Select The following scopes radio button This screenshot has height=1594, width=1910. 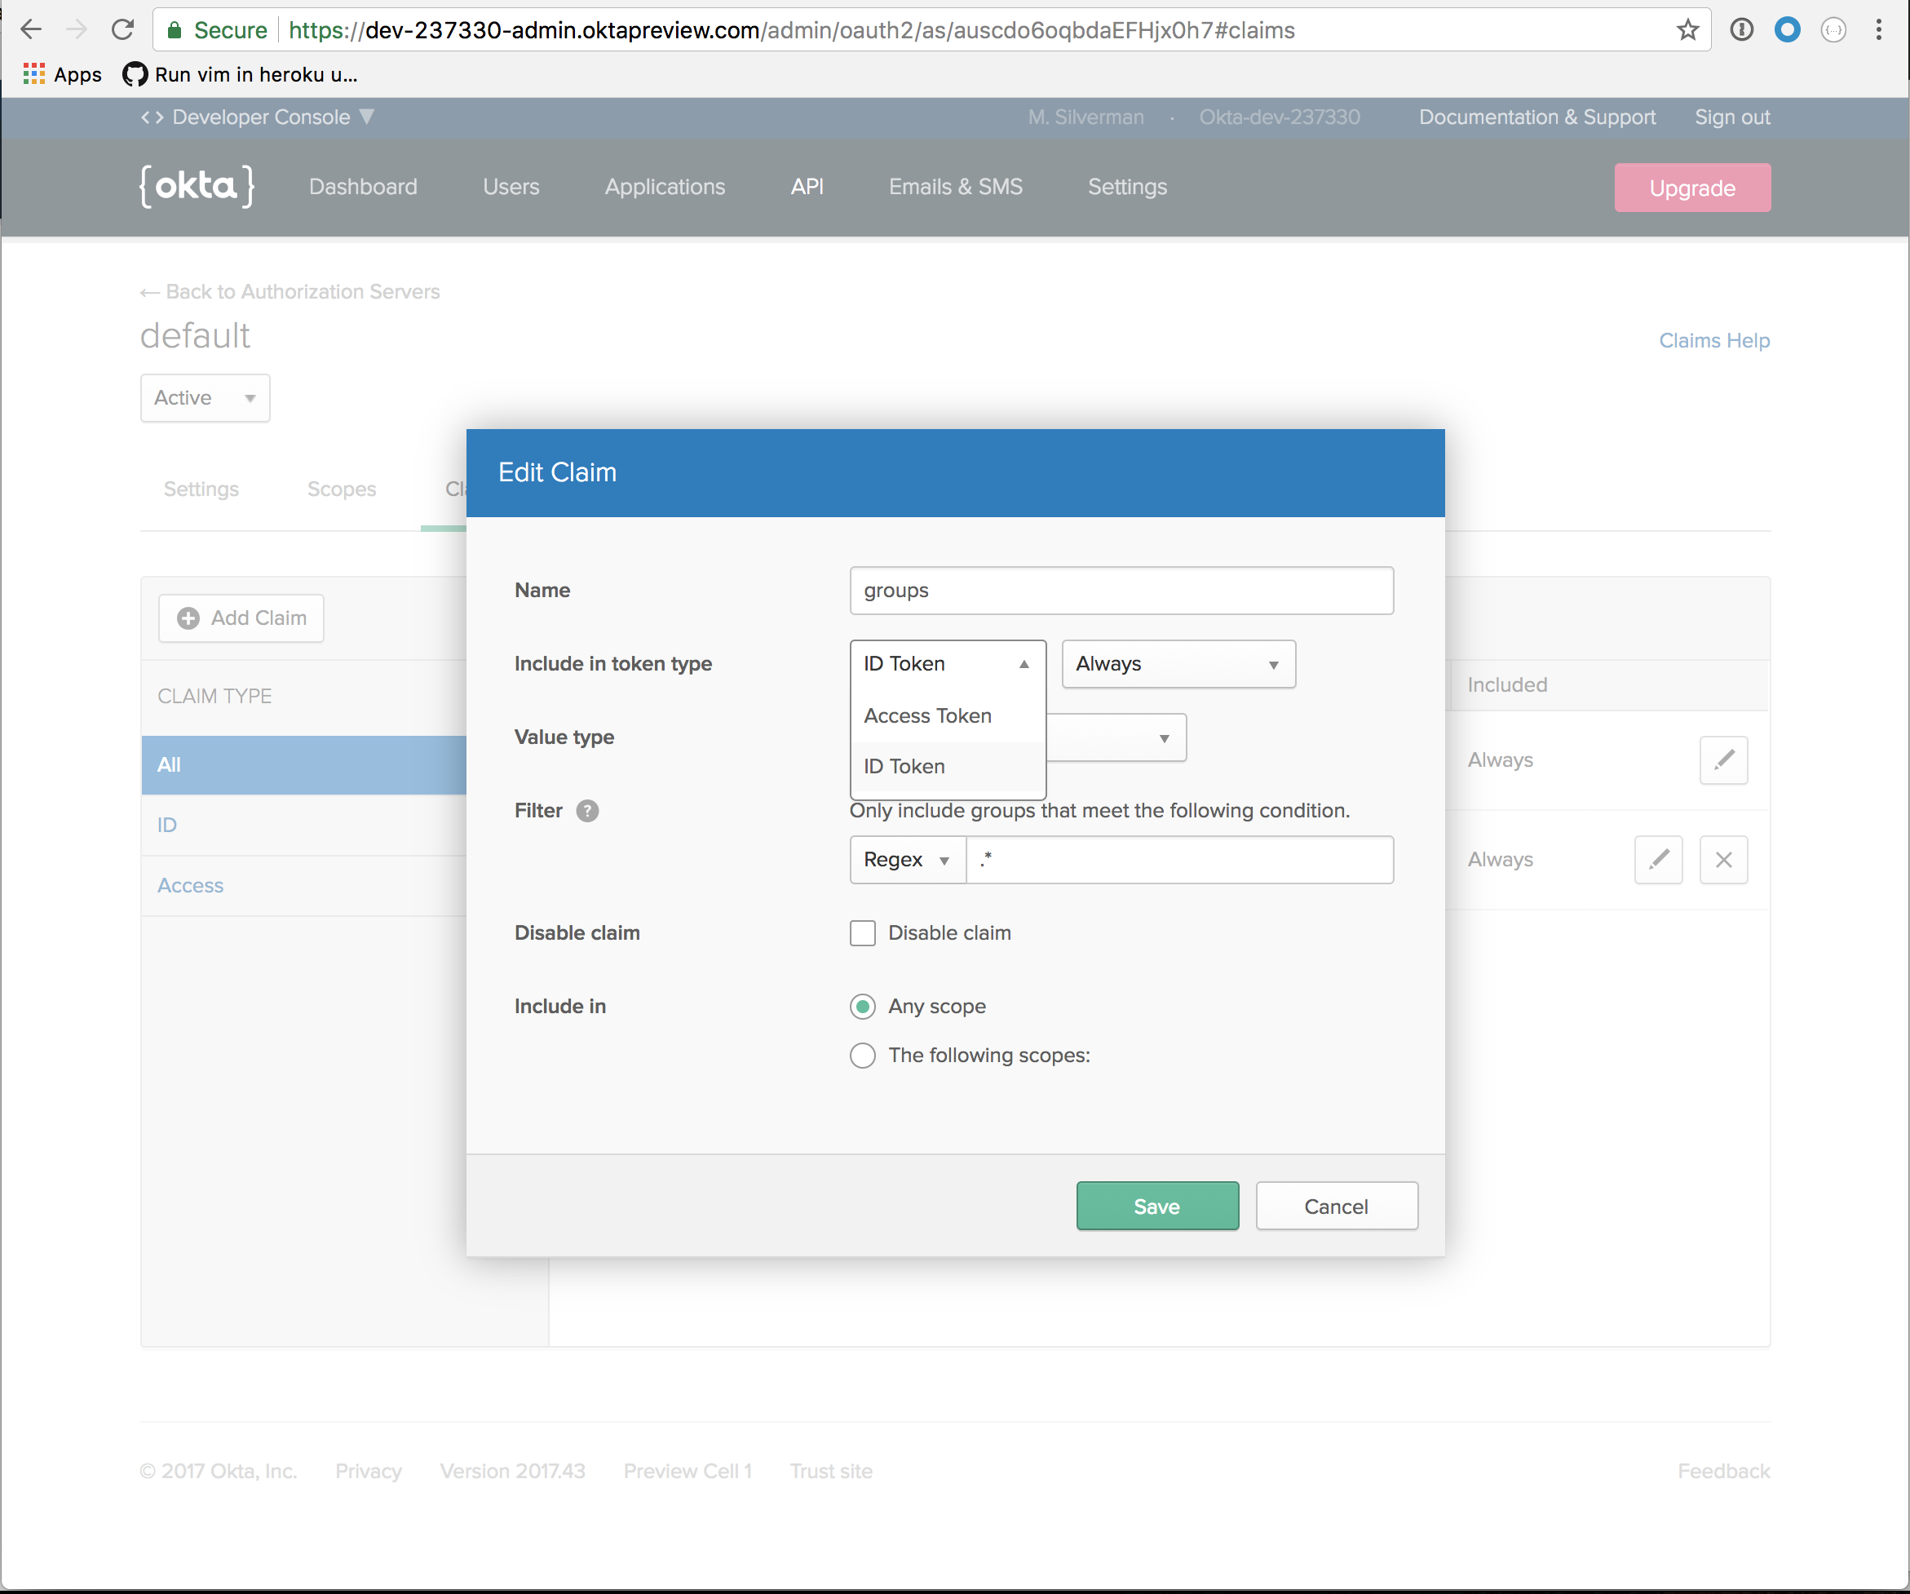[x=862, y=1056]
